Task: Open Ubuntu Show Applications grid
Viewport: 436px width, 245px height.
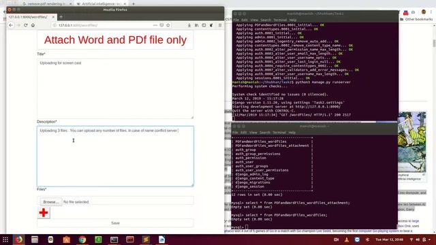Action: click(5, 240)
